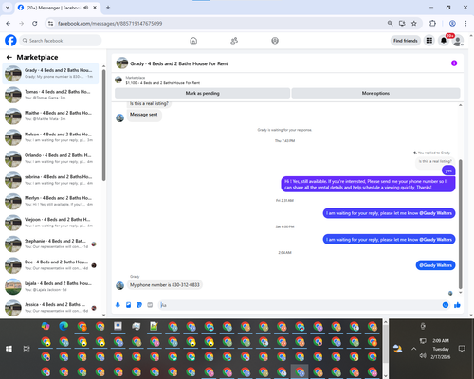Open the tab search dropdown arrow

coord(8,8)
